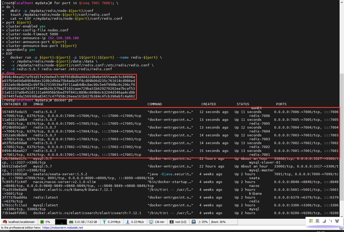The width and height of the screenshot is (344, 232).
Task: Click container ID a03fb5e69da8
Action: coord(15,143)
